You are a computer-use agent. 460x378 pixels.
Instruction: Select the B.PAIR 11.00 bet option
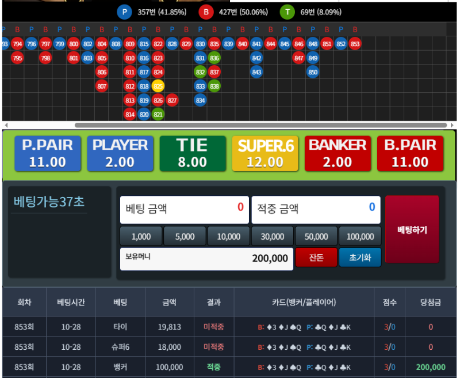tap(410, 153)
